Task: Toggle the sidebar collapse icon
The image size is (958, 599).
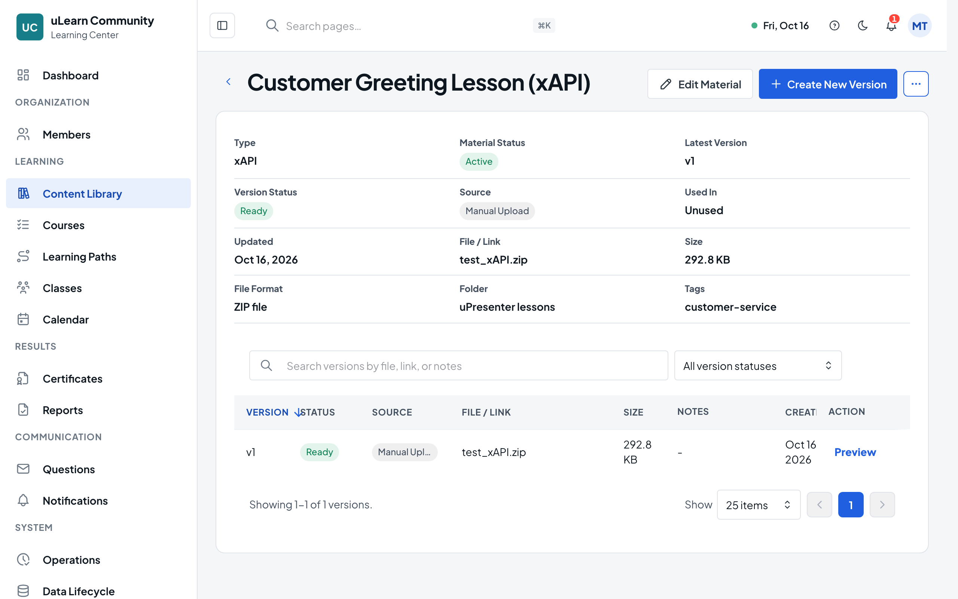Action: click(x=222, y=26)
